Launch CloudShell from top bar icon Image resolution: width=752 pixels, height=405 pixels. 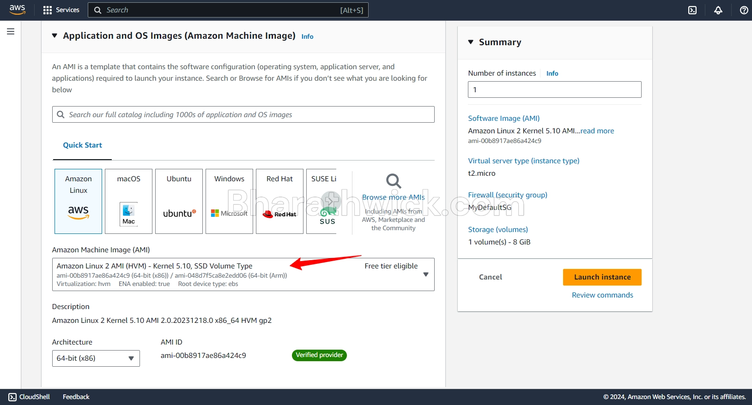692,10
